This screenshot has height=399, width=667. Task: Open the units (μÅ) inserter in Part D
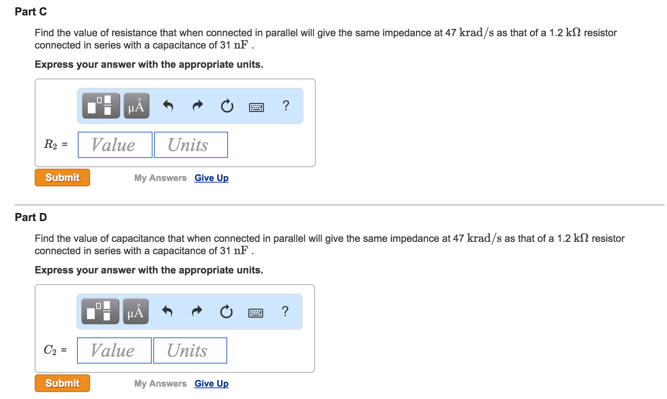[135, 312]
